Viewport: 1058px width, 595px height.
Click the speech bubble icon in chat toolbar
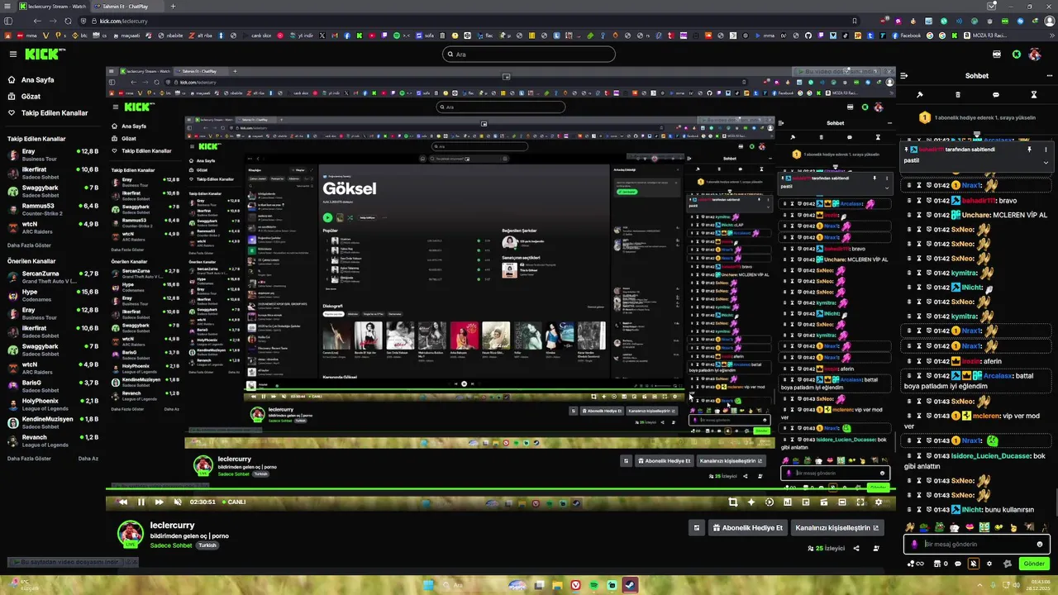click(995, 95)
